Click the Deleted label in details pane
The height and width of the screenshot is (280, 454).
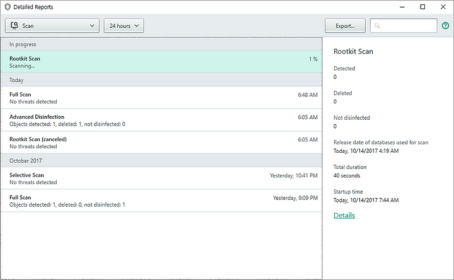point(342,93)
